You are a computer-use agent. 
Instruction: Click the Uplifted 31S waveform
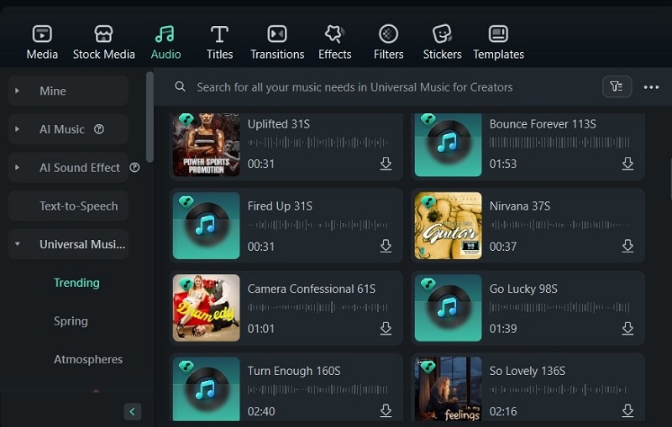[318, 142]
